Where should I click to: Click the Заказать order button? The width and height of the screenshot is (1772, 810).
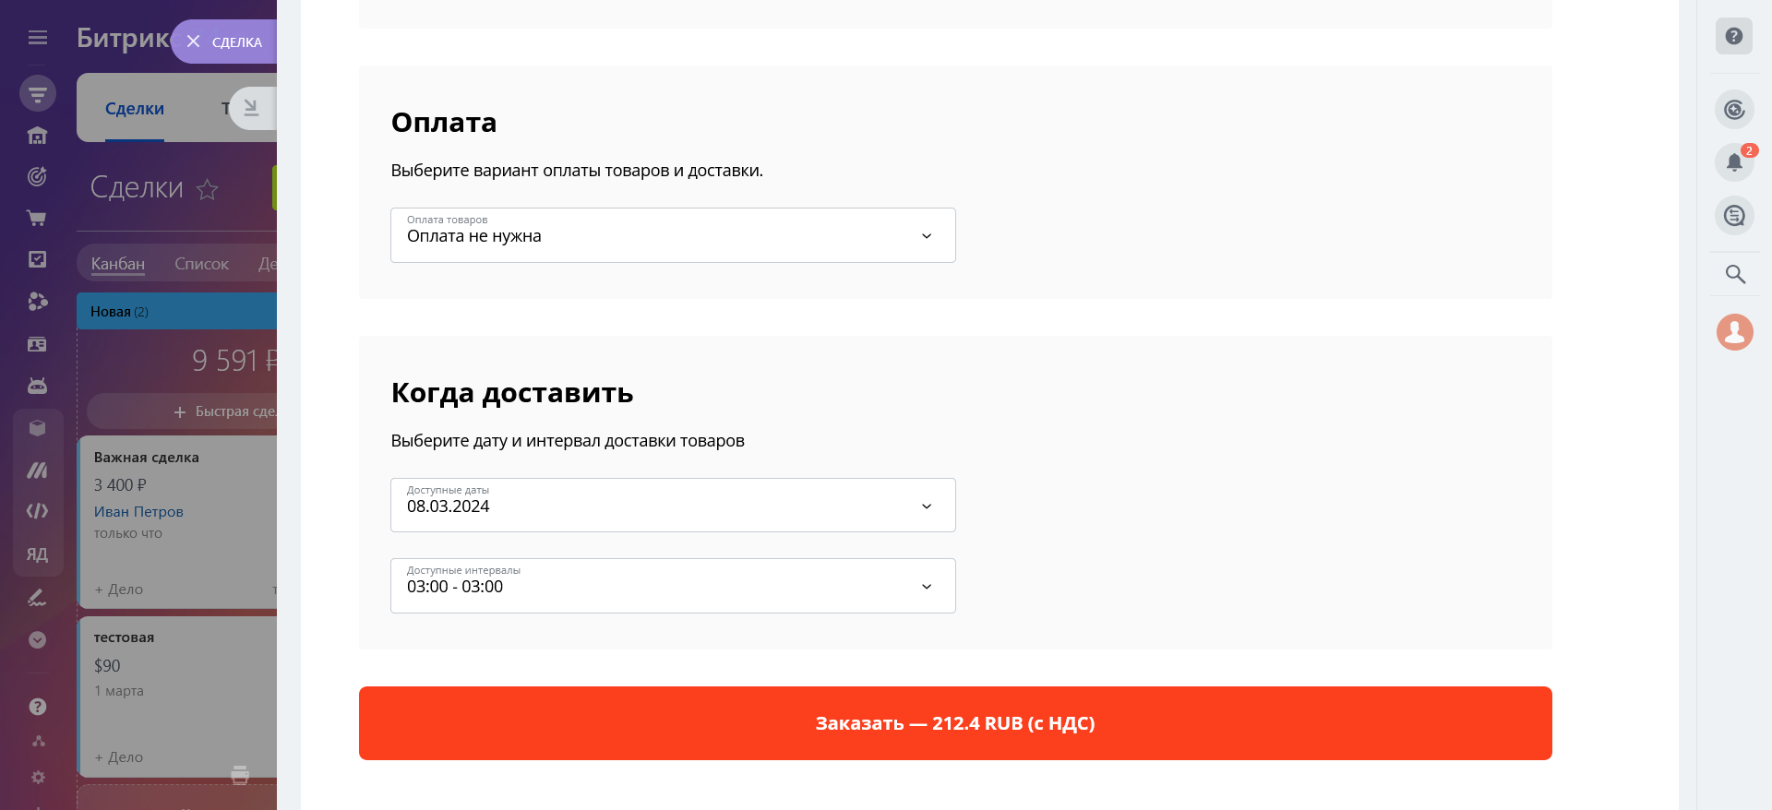pyautogui.click(x=955, y=723)
